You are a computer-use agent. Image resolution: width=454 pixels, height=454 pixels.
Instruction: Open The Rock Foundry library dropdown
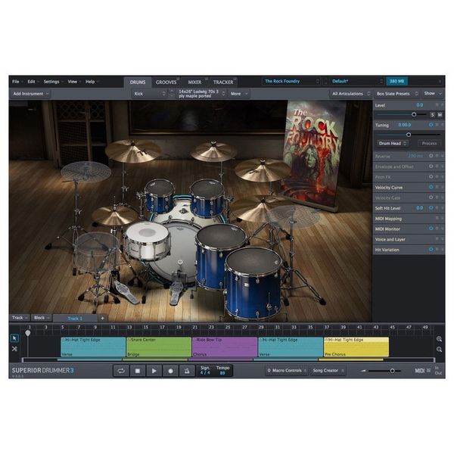[291, 82]
